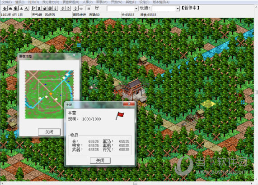This screenshot has width=258, height=185.
Task: Open the 设定(S) menu
Action: click(x=144, y=2)
